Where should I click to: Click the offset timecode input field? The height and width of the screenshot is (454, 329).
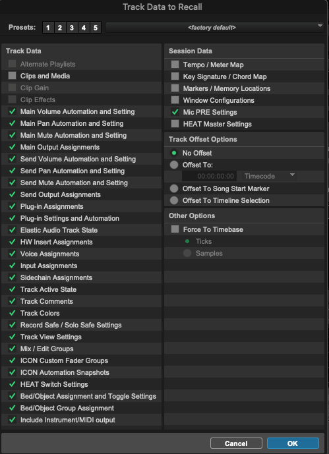click(209, 176)
